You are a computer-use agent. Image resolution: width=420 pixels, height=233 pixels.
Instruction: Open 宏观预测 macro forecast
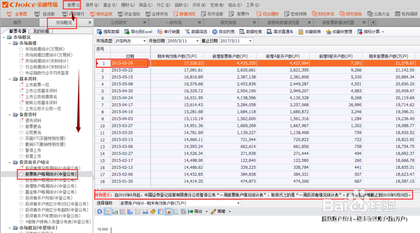[295, 14]
